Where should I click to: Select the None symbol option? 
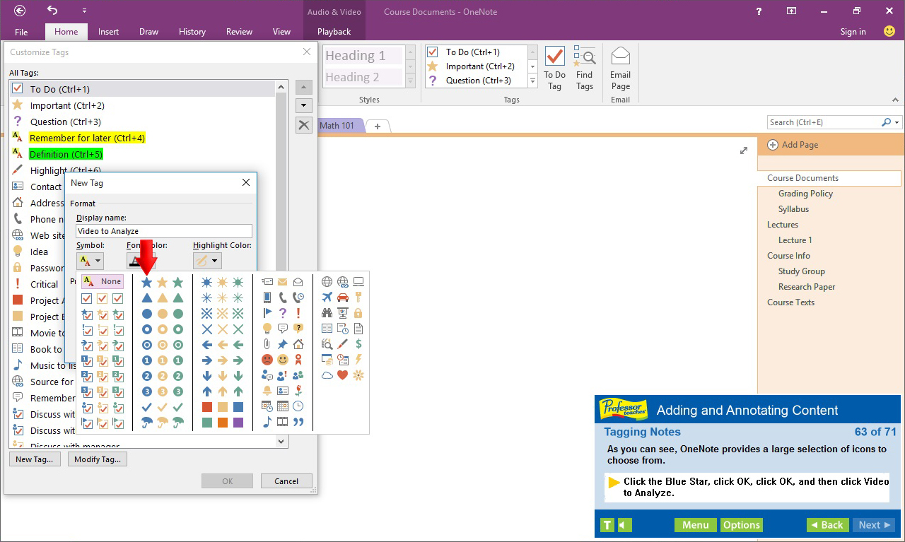coord(102,281)
